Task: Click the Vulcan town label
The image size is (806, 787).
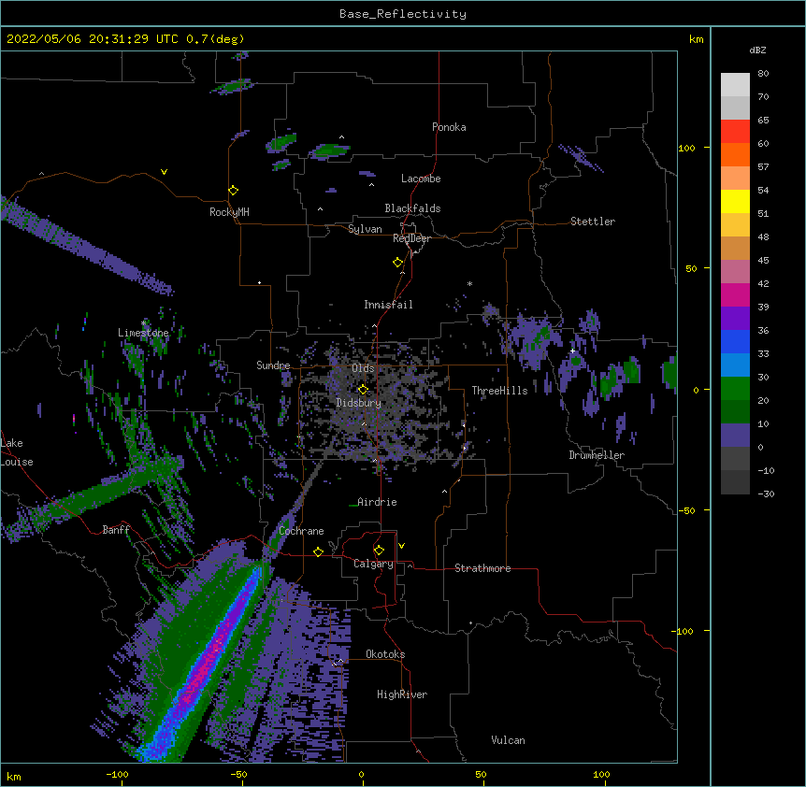Action: point(508,740)
